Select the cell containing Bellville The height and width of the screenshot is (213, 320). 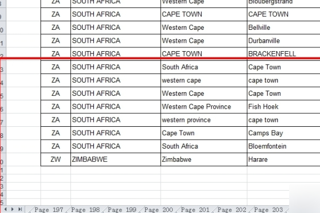coord(283,28)
